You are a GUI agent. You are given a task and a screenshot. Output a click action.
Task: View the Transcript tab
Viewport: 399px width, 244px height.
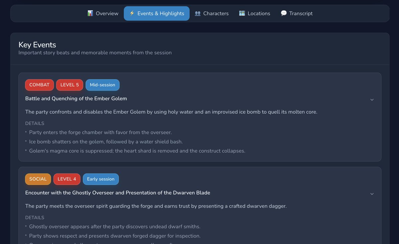pyautogui.click(x=301, y=13)
